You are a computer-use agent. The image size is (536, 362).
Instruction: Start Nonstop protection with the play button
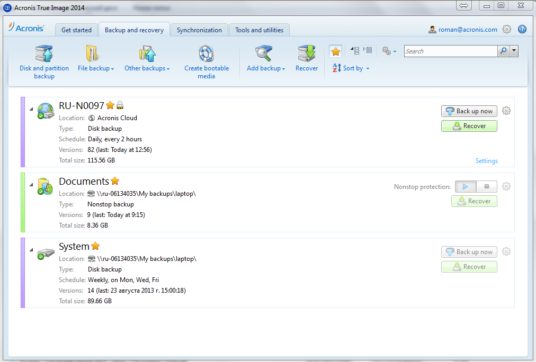[x=465, y=186]
